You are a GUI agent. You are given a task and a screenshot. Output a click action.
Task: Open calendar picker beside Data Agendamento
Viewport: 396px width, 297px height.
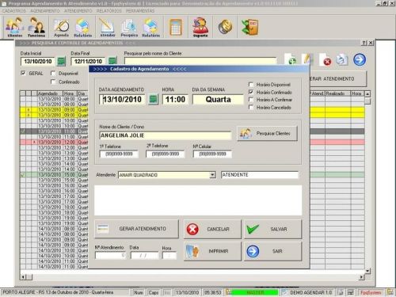coord(153,100)
